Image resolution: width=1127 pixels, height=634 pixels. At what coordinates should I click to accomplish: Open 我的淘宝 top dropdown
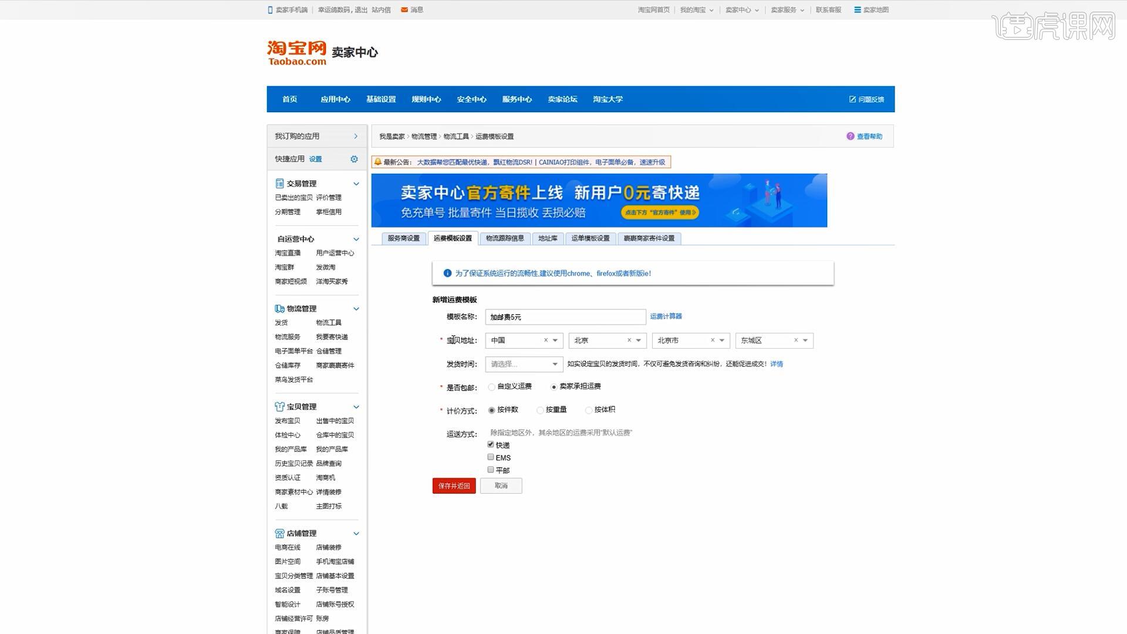(x=697, y=10)
